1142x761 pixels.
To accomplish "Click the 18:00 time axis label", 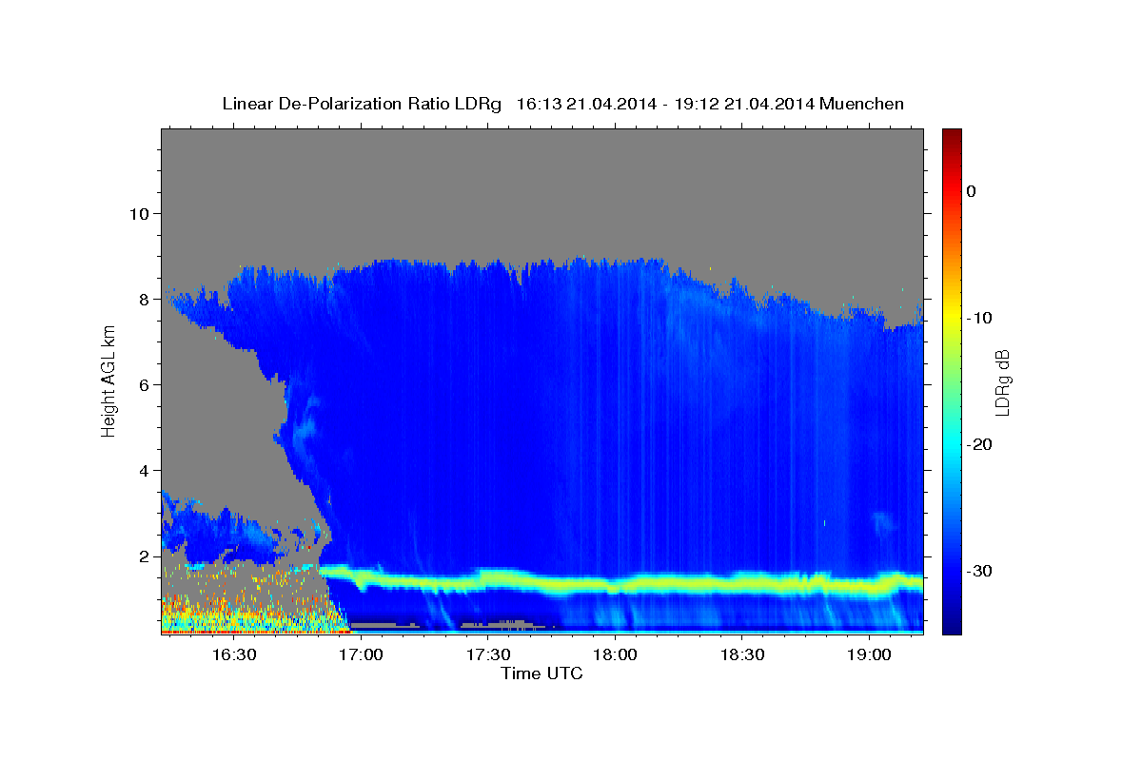I will point(615,654).
